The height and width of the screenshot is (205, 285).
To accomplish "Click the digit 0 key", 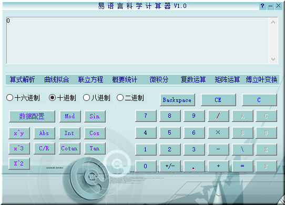I will (146, 166).
